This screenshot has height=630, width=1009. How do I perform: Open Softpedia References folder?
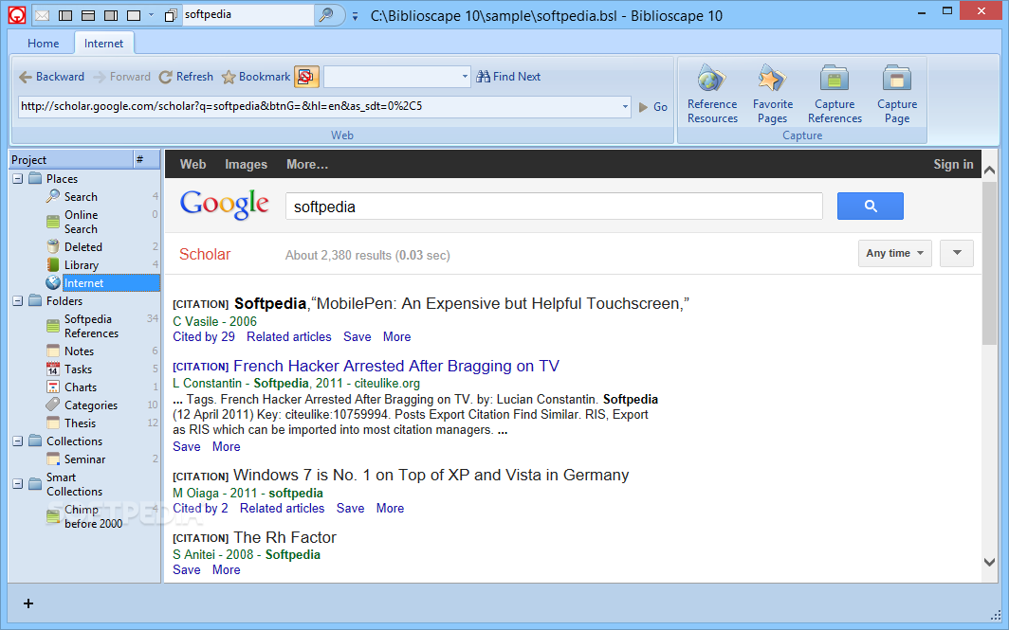point(91,326)
